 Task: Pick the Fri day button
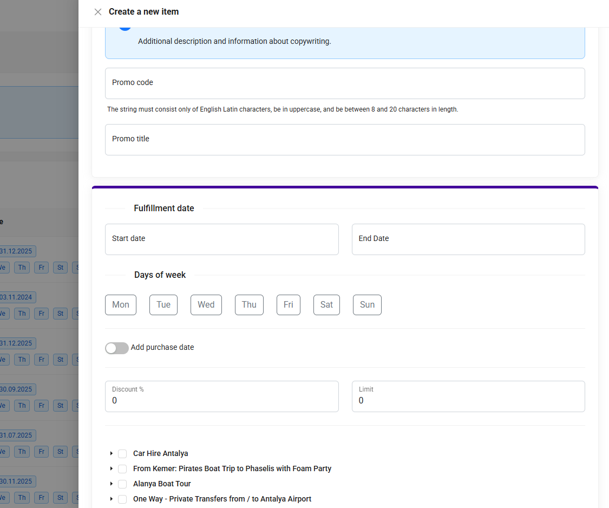289,305
